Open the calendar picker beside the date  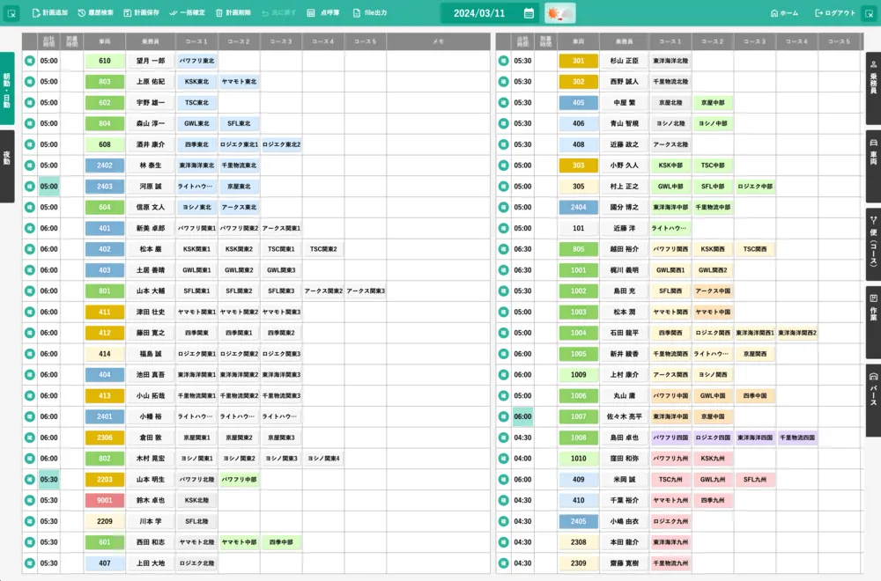click(x=529, y=13)
